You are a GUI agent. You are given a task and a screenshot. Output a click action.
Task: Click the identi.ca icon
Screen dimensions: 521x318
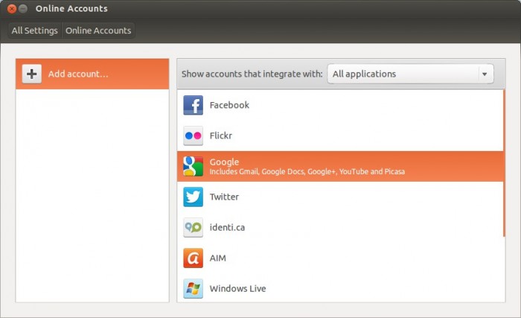pyautogui.click(x=193, y=228)
